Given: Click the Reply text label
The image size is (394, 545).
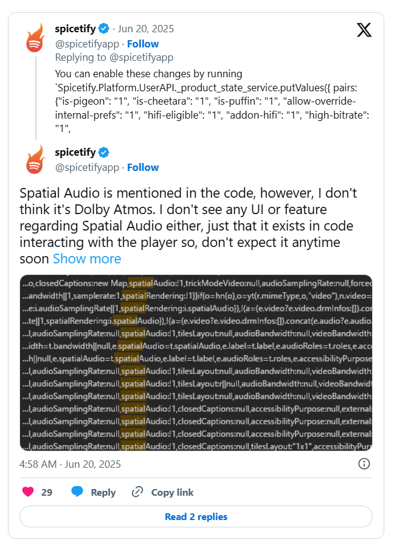Looking at the screenshot, I should 103,492.
